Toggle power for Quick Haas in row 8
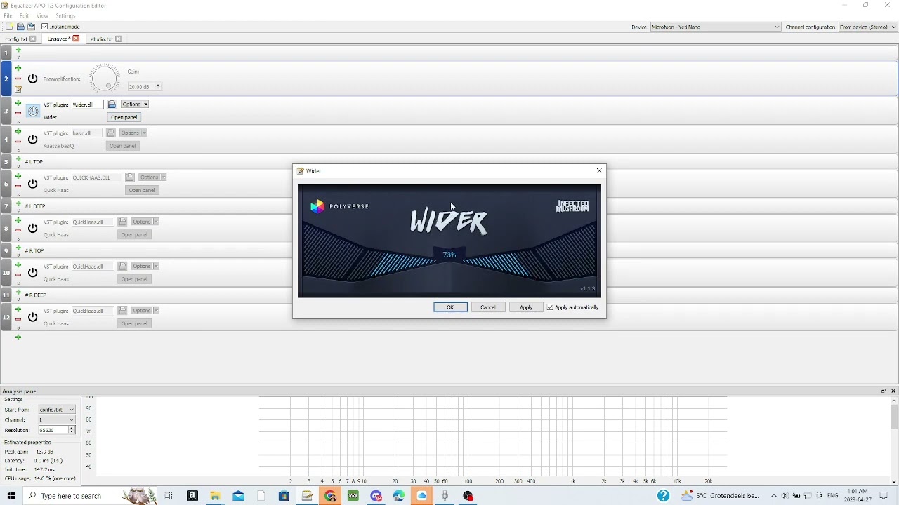This screenshot has width=899, height=505. (32, 228)
